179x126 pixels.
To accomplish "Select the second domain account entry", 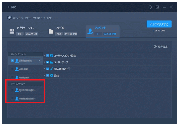I will (x=25, y=98).
